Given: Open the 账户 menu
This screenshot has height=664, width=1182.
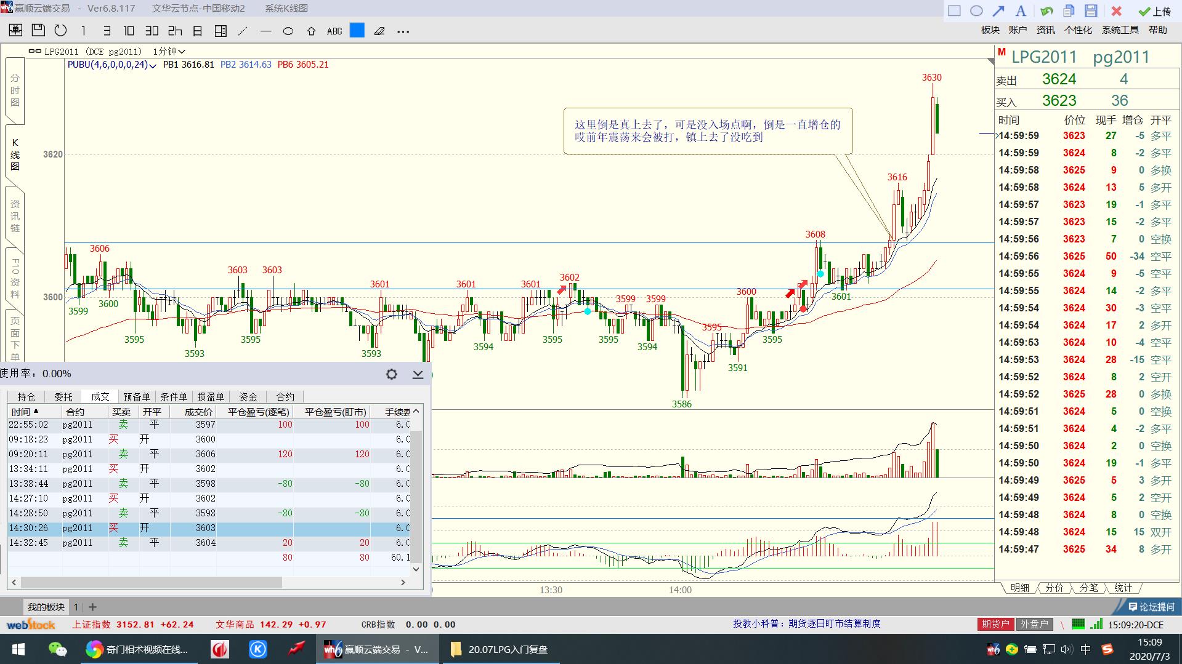Looking at the screenshot, I should click(1018, 30).
